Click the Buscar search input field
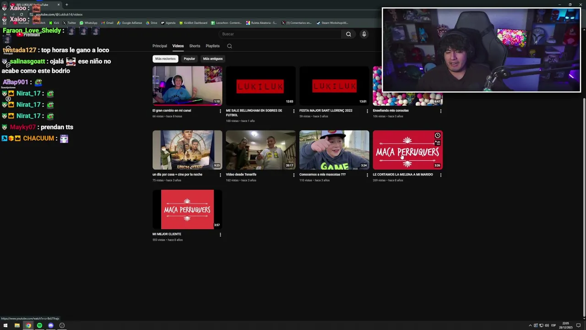586x330 pixels. (x=279, y=34)
